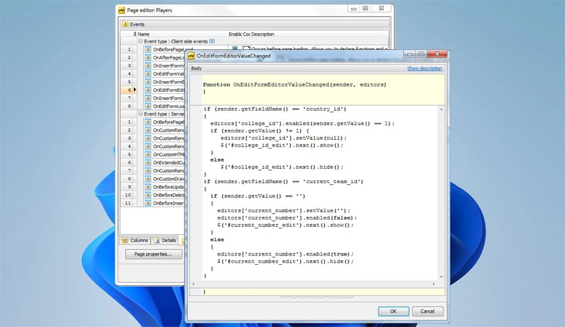Click the OnEditFormEdit event icon in row 6

[148, 90]
